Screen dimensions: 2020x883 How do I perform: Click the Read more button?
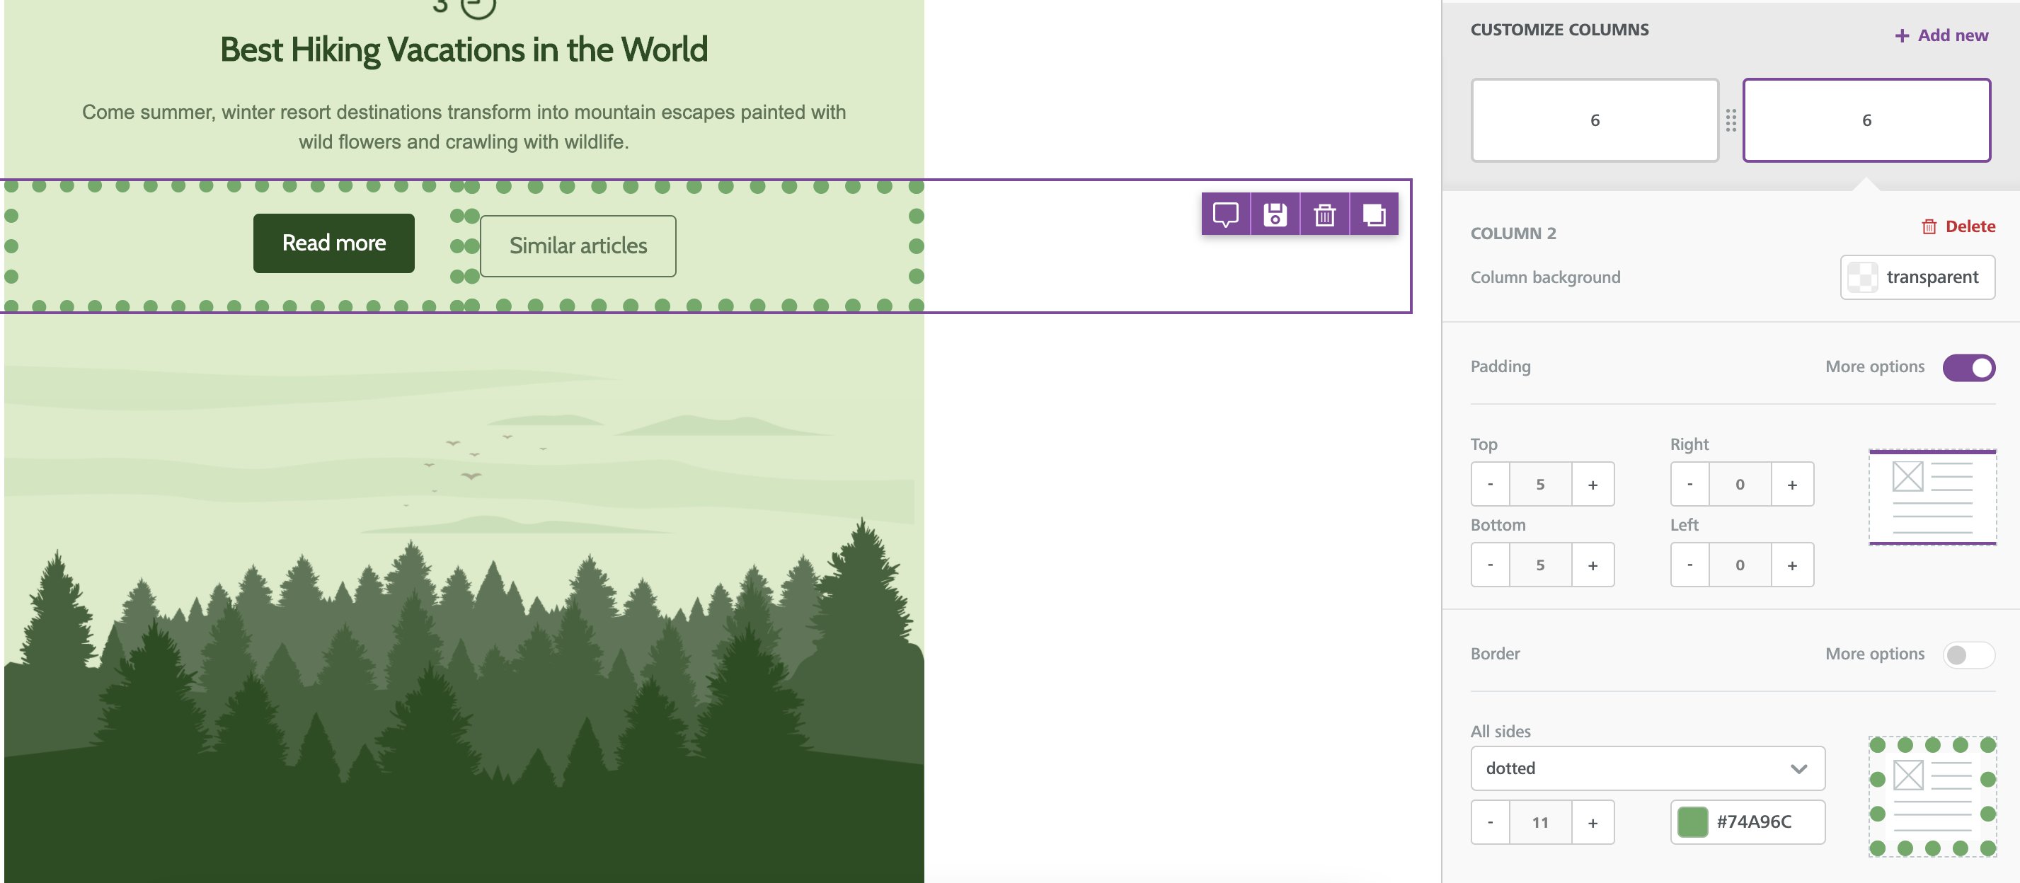333,243
